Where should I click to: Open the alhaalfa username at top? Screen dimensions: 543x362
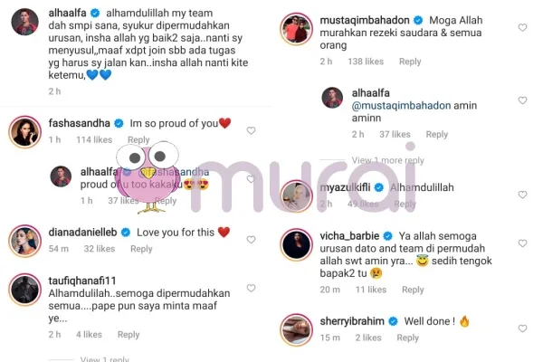point(67,13)
